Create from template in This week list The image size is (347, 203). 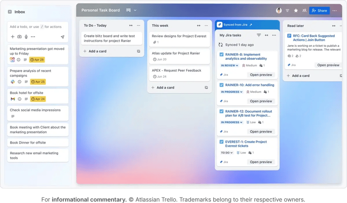206,88
